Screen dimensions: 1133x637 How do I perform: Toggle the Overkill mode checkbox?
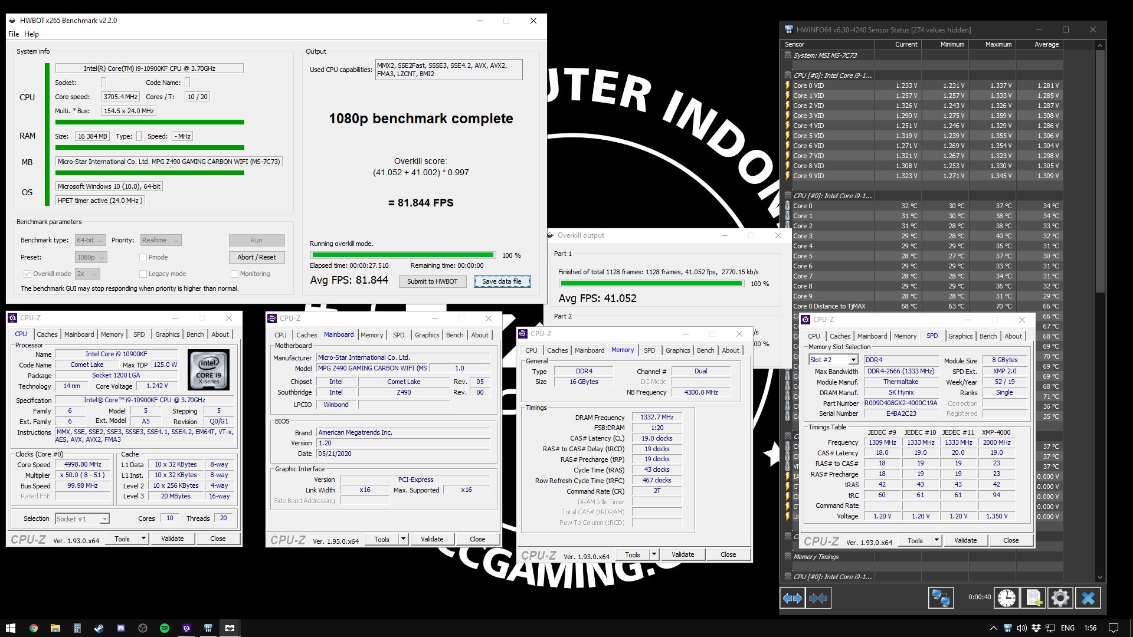27,274
